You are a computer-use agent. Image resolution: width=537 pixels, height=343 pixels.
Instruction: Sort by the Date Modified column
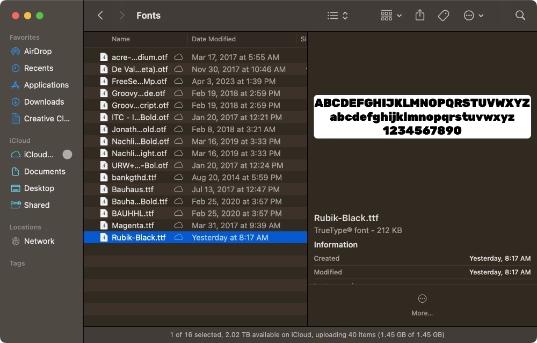pos(214,39)
